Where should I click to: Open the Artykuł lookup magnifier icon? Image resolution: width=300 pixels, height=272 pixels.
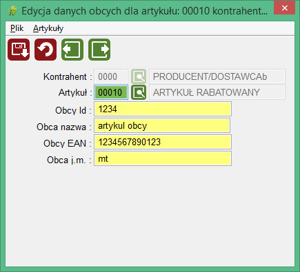click(139, 92)
